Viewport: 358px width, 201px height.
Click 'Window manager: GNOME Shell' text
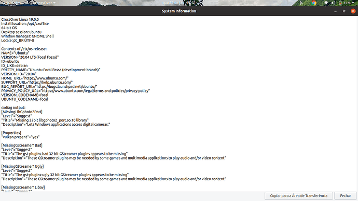tap(27, 36)
